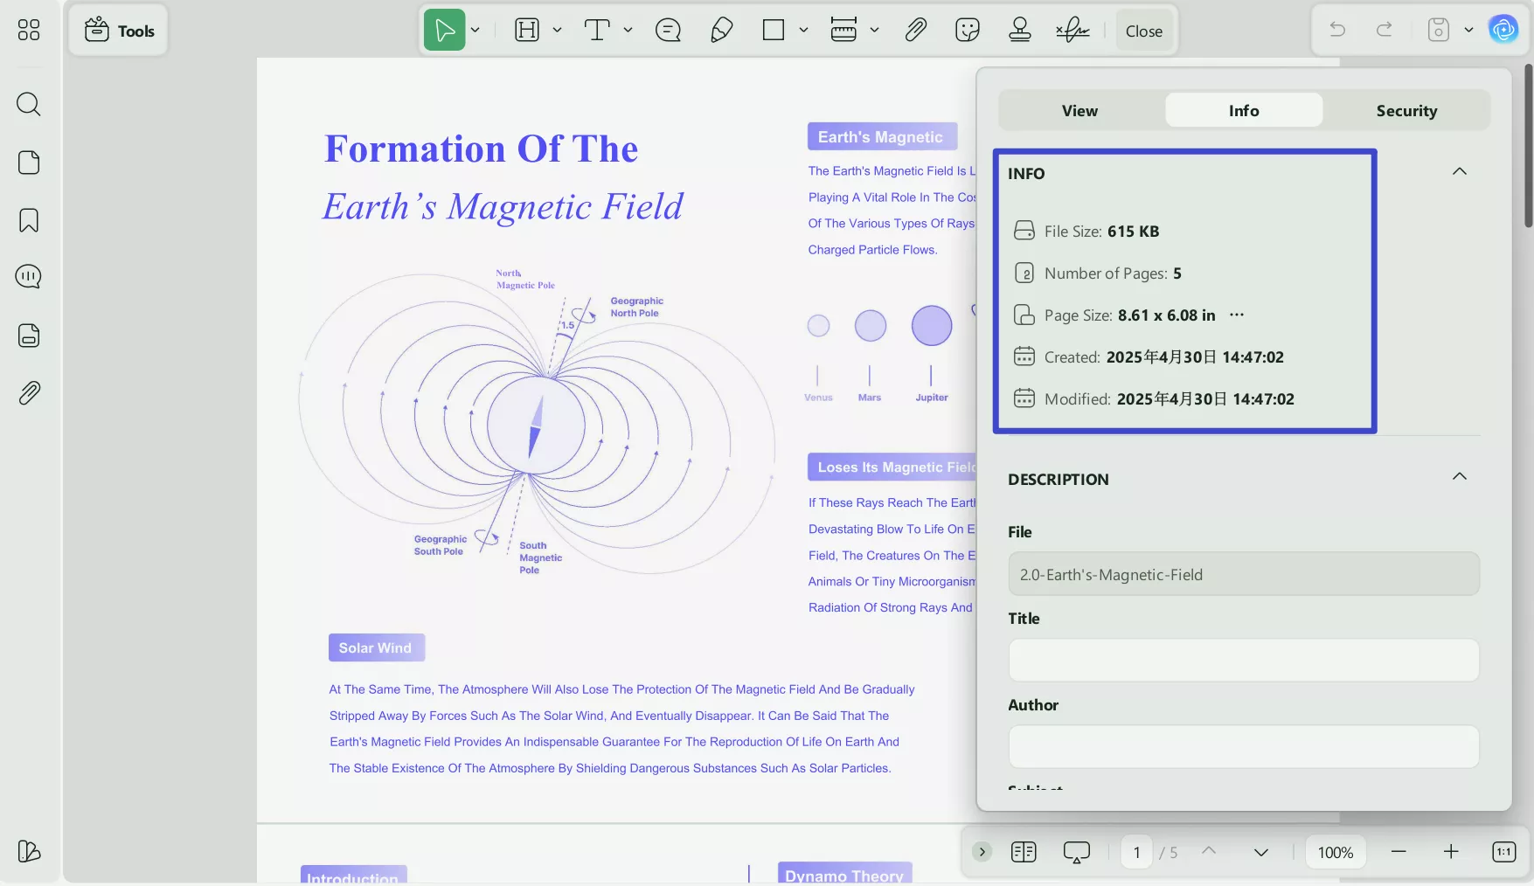The width and height of the screenshot is (1534, 886).
Task: Click the Title input field
Action: coord(1243,661)
